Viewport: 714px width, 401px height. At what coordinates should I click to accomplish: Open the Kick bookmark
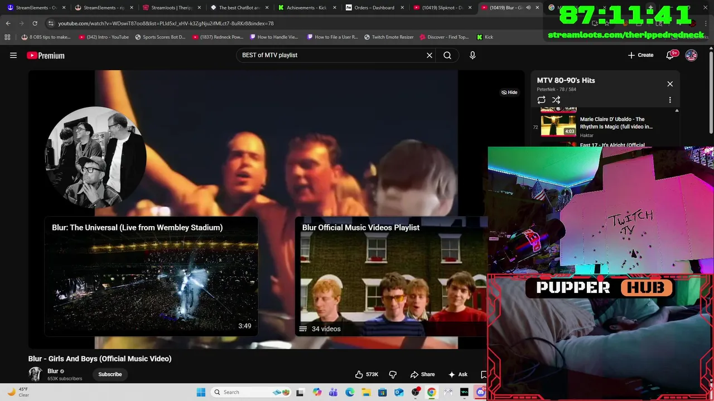pyautogui.click(x=485, y=37)
